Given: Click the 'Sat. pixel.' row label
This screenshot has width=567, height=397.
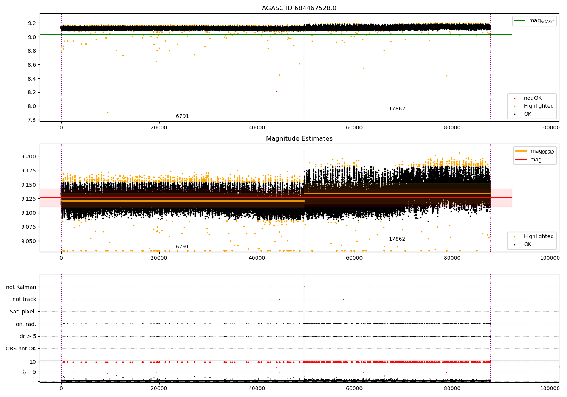Looking at the screenshot, I should point(23,312).
